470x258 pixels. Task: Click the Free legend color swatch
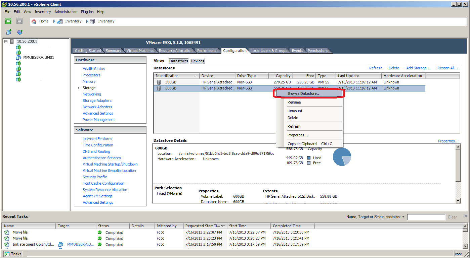coord(309,163)
